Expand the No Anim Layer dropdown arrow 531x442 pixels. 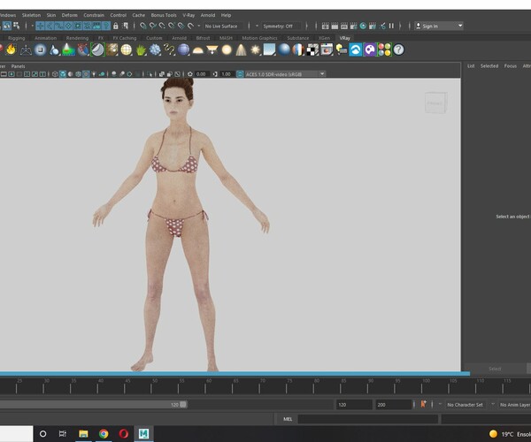493,404
